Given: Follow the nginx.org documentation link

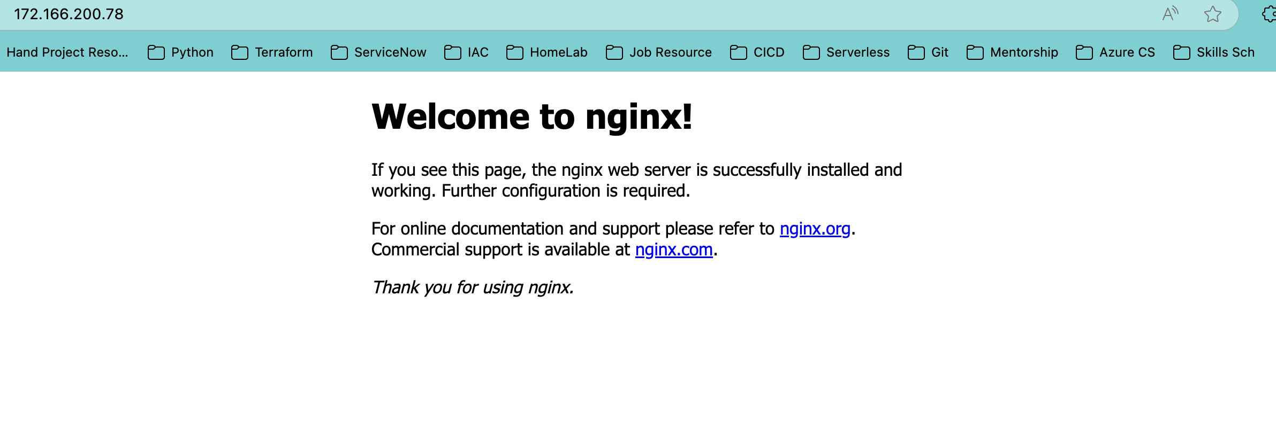Looking at the screenshot, I should (815, 229).
